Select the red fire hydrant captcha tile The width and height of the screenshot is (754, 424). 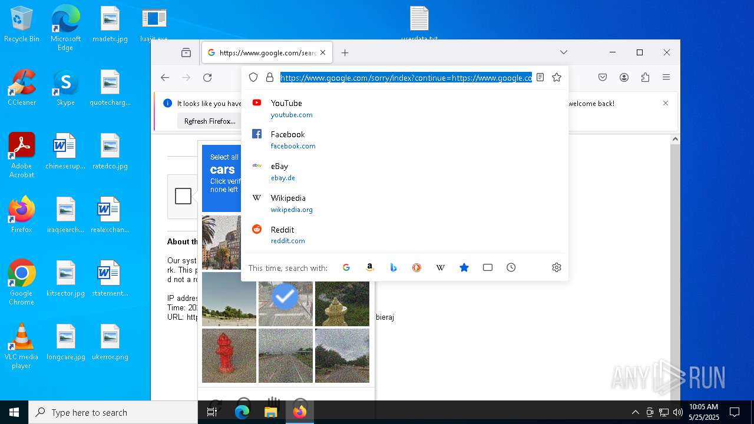pos(229,356)
